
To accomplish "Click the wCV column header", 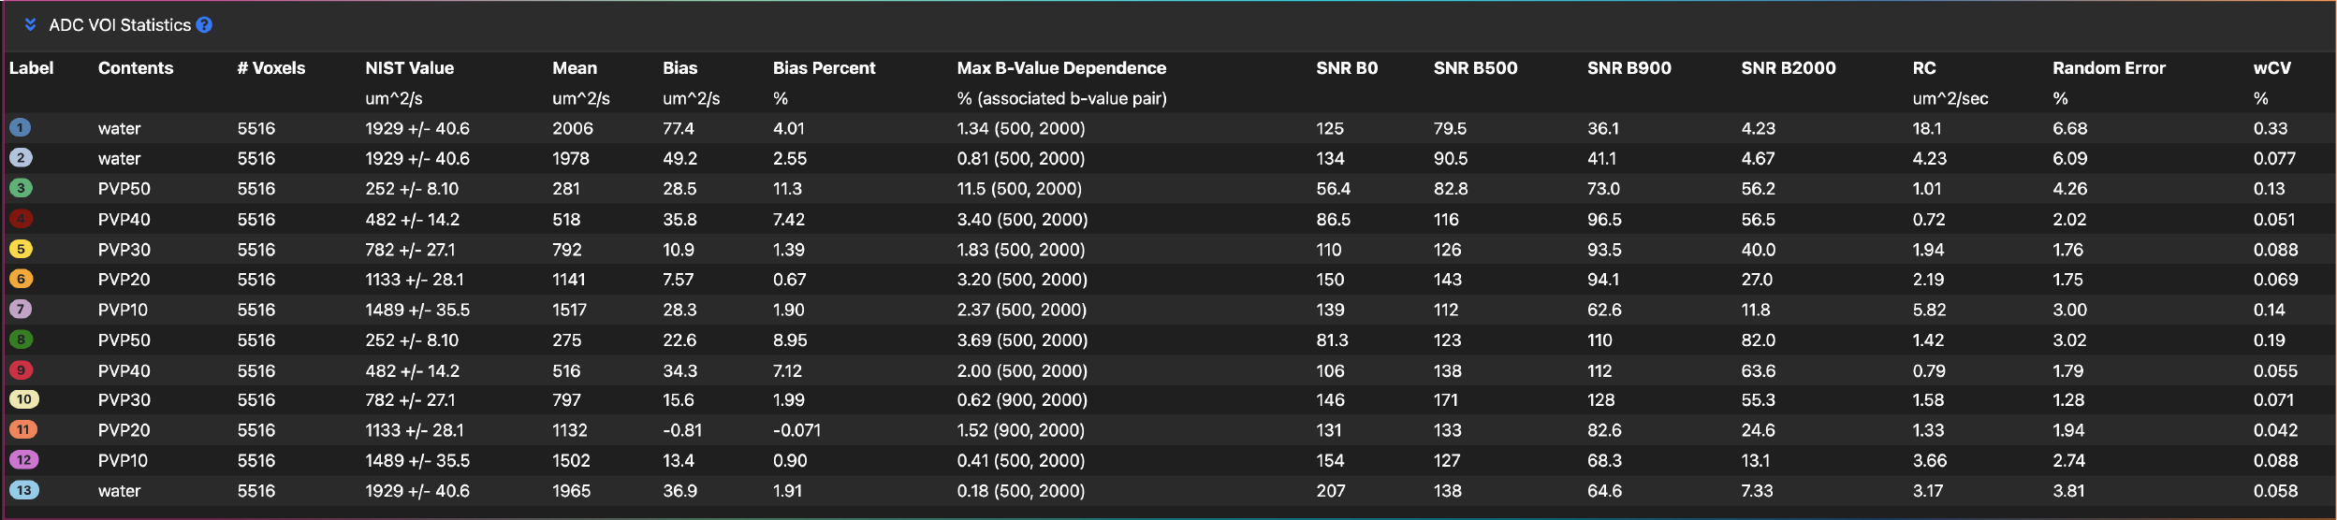I will (x=2271, y=68).
